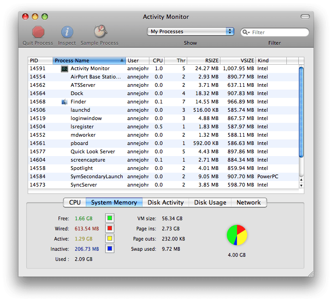The width and height of the screenshot is (332, 302).
Task: Open the My Processes dropdown
Action: [191, 31]
